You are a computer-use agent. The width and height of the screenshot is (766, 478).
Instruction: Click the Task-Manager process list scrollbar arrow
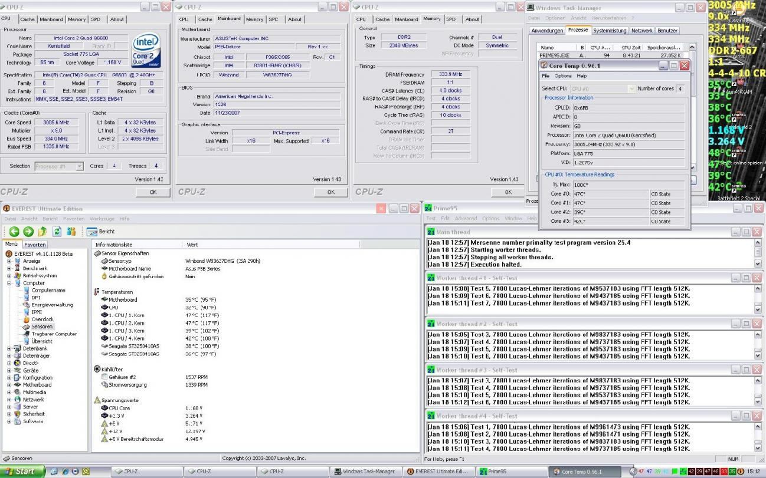point(692,47)
